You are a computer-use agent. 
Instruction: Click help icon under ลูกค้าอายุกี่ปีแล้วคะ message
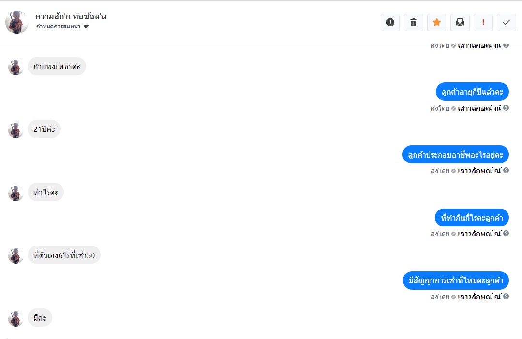click(506, 108)
